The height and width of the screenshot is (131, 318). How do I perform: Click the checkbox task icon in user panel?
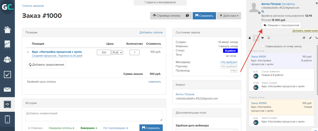[304, 38]
